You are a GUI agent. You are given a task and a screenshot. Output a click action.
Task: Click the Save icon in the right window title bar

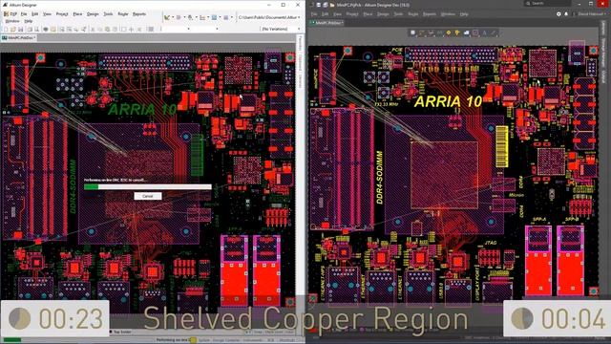pos(318,5)
